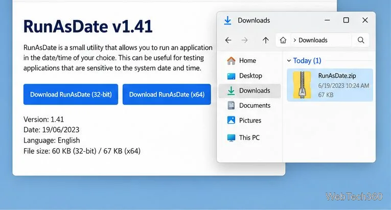391x210 pixels.
Task: Click the blue download icon in title bar
Action: click(227, 20)
